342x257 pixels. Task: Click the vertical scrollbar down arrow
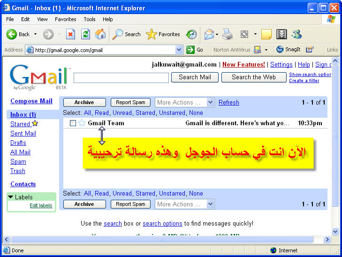tap(335, 231)
